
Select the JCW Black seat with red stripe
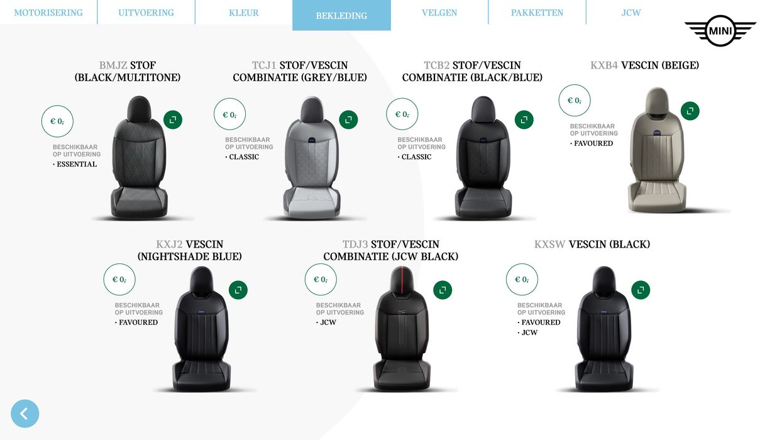400,329
